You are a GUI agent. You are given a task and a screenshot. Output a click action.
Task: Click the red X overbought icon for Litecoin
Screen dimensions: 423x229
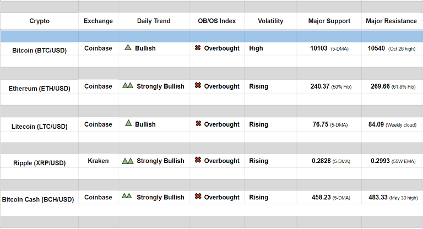click(198, 124)
